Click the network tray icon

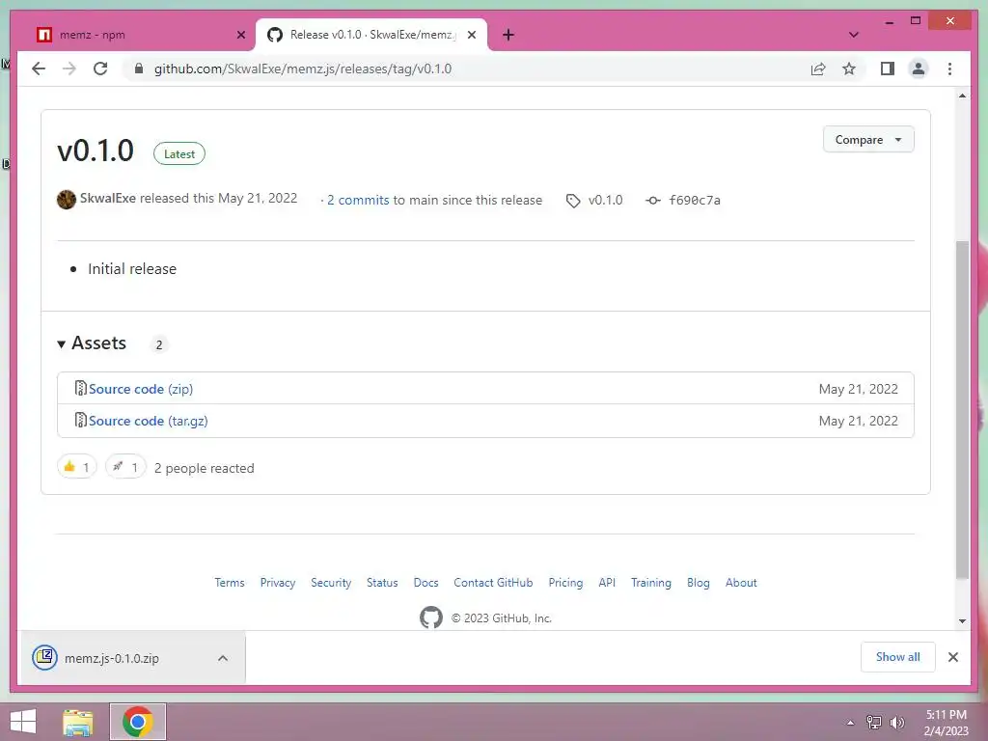click(874, 723)
